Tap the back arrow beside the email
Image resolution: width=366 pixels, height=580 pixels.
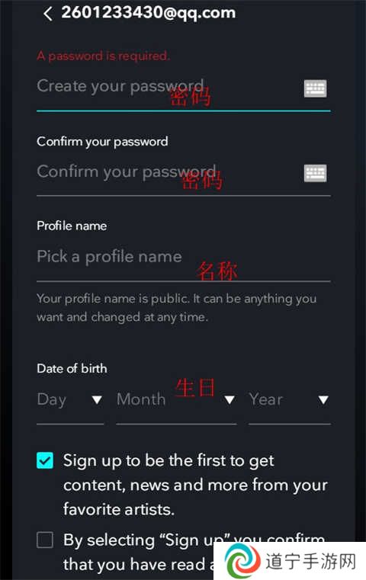tap(47, 14)
